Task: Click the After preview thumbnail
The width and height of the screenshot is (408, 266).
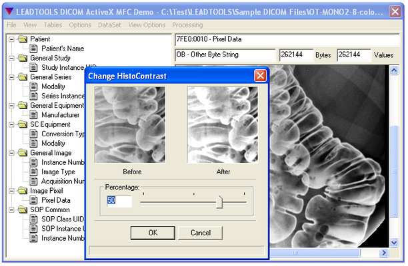Action: (223, 125)
